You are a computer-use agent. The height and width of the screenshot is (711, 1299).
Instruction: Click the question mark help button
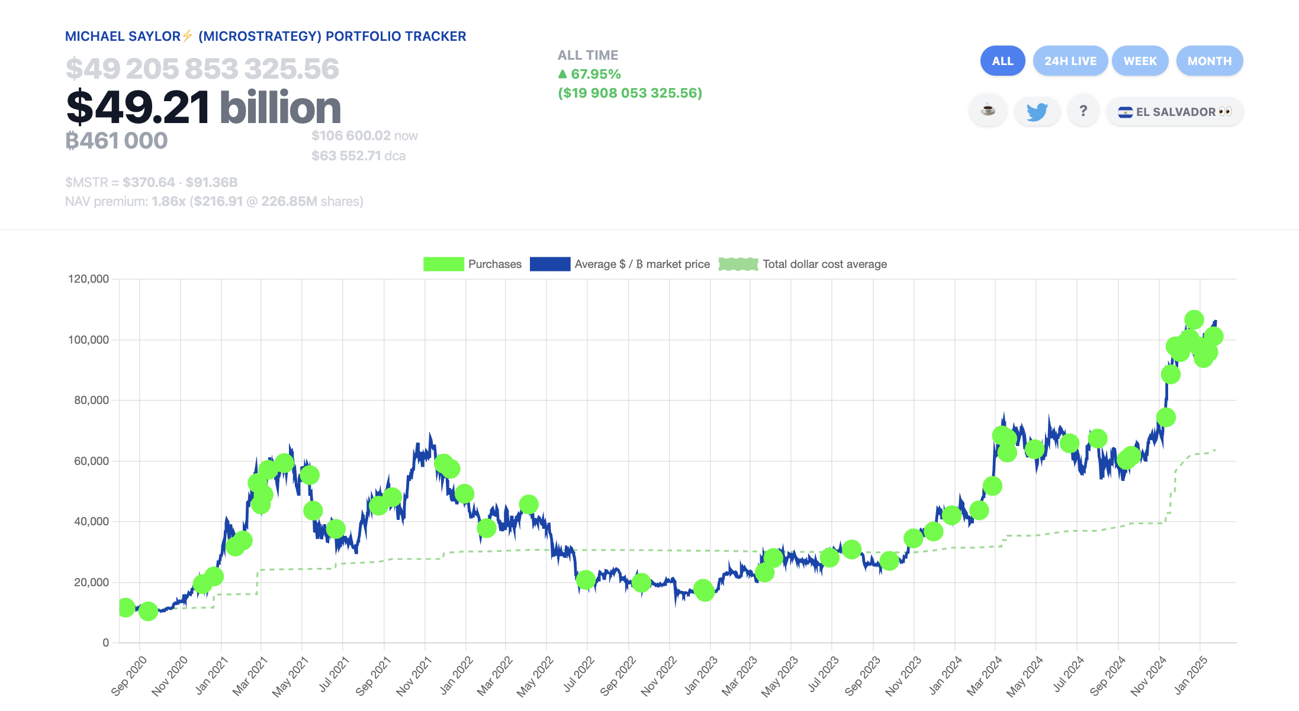(1083, 111)
